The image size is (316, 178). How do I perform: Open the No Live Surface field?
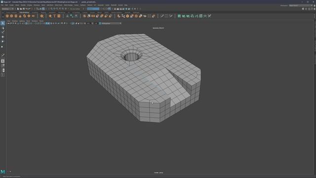click(75, 9)
